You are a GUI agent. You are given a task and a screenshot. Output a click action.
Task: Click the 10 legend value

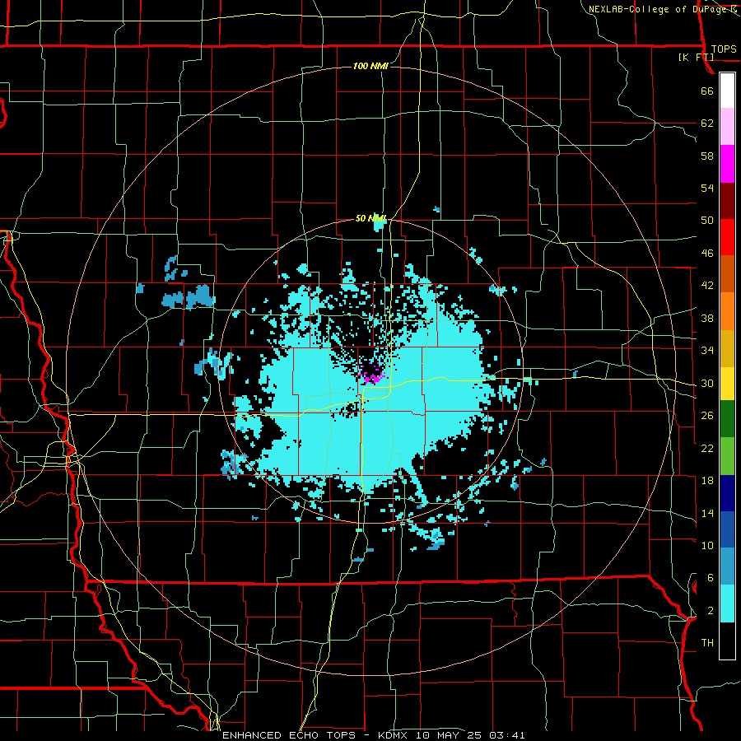tap(707, 545)
